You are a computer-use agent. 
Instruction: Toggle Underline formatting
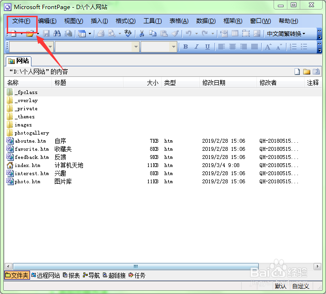click(x=207, y=47)
